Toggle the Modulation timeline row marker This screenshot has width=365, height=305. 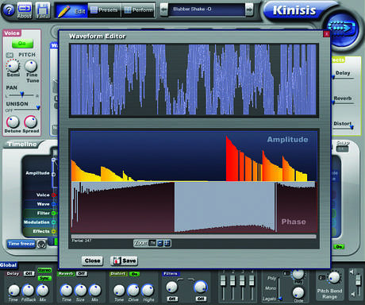(x=53, y=222)
